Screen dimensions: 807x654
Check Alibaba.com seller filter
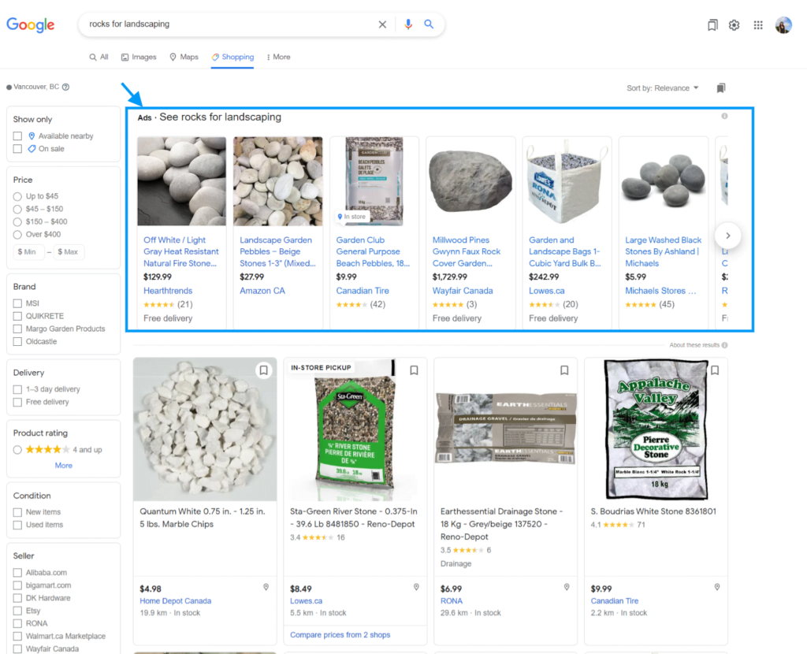17,573
